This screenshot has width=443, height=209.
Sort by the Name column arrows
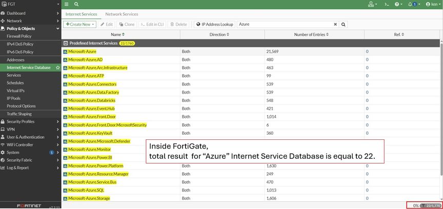(x=123, y=34)
